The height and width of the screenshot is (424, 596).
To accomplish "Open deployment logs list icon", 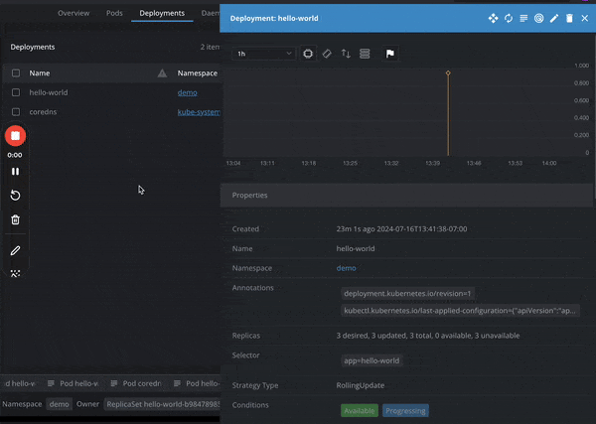I will pyautogui.click(x=523, y=18).
